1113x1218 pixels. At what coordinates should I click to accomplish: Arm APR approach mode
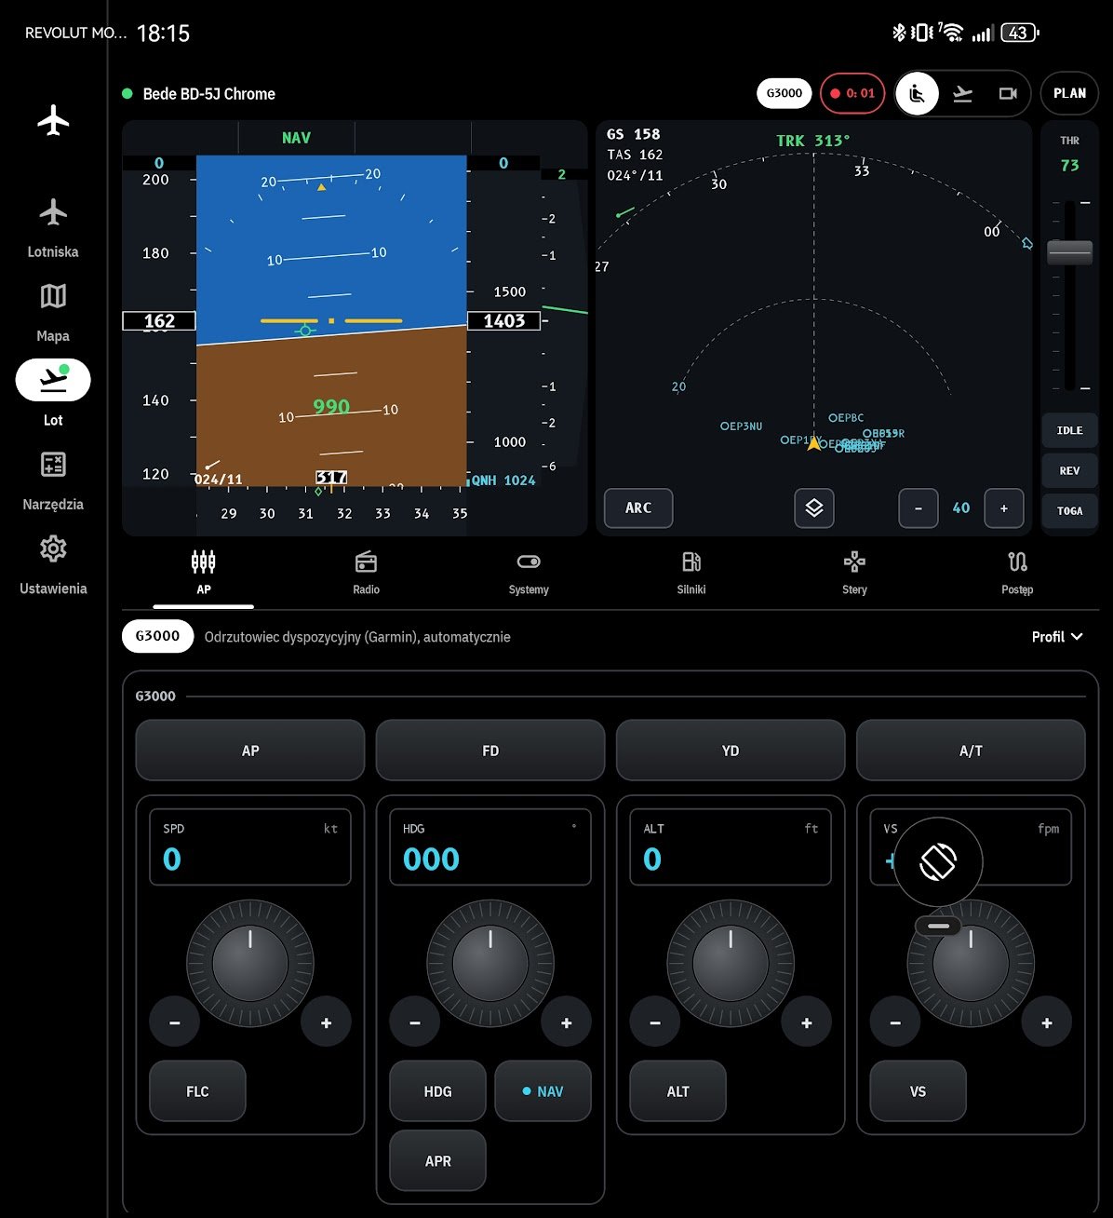click(x=437, y=1161)
